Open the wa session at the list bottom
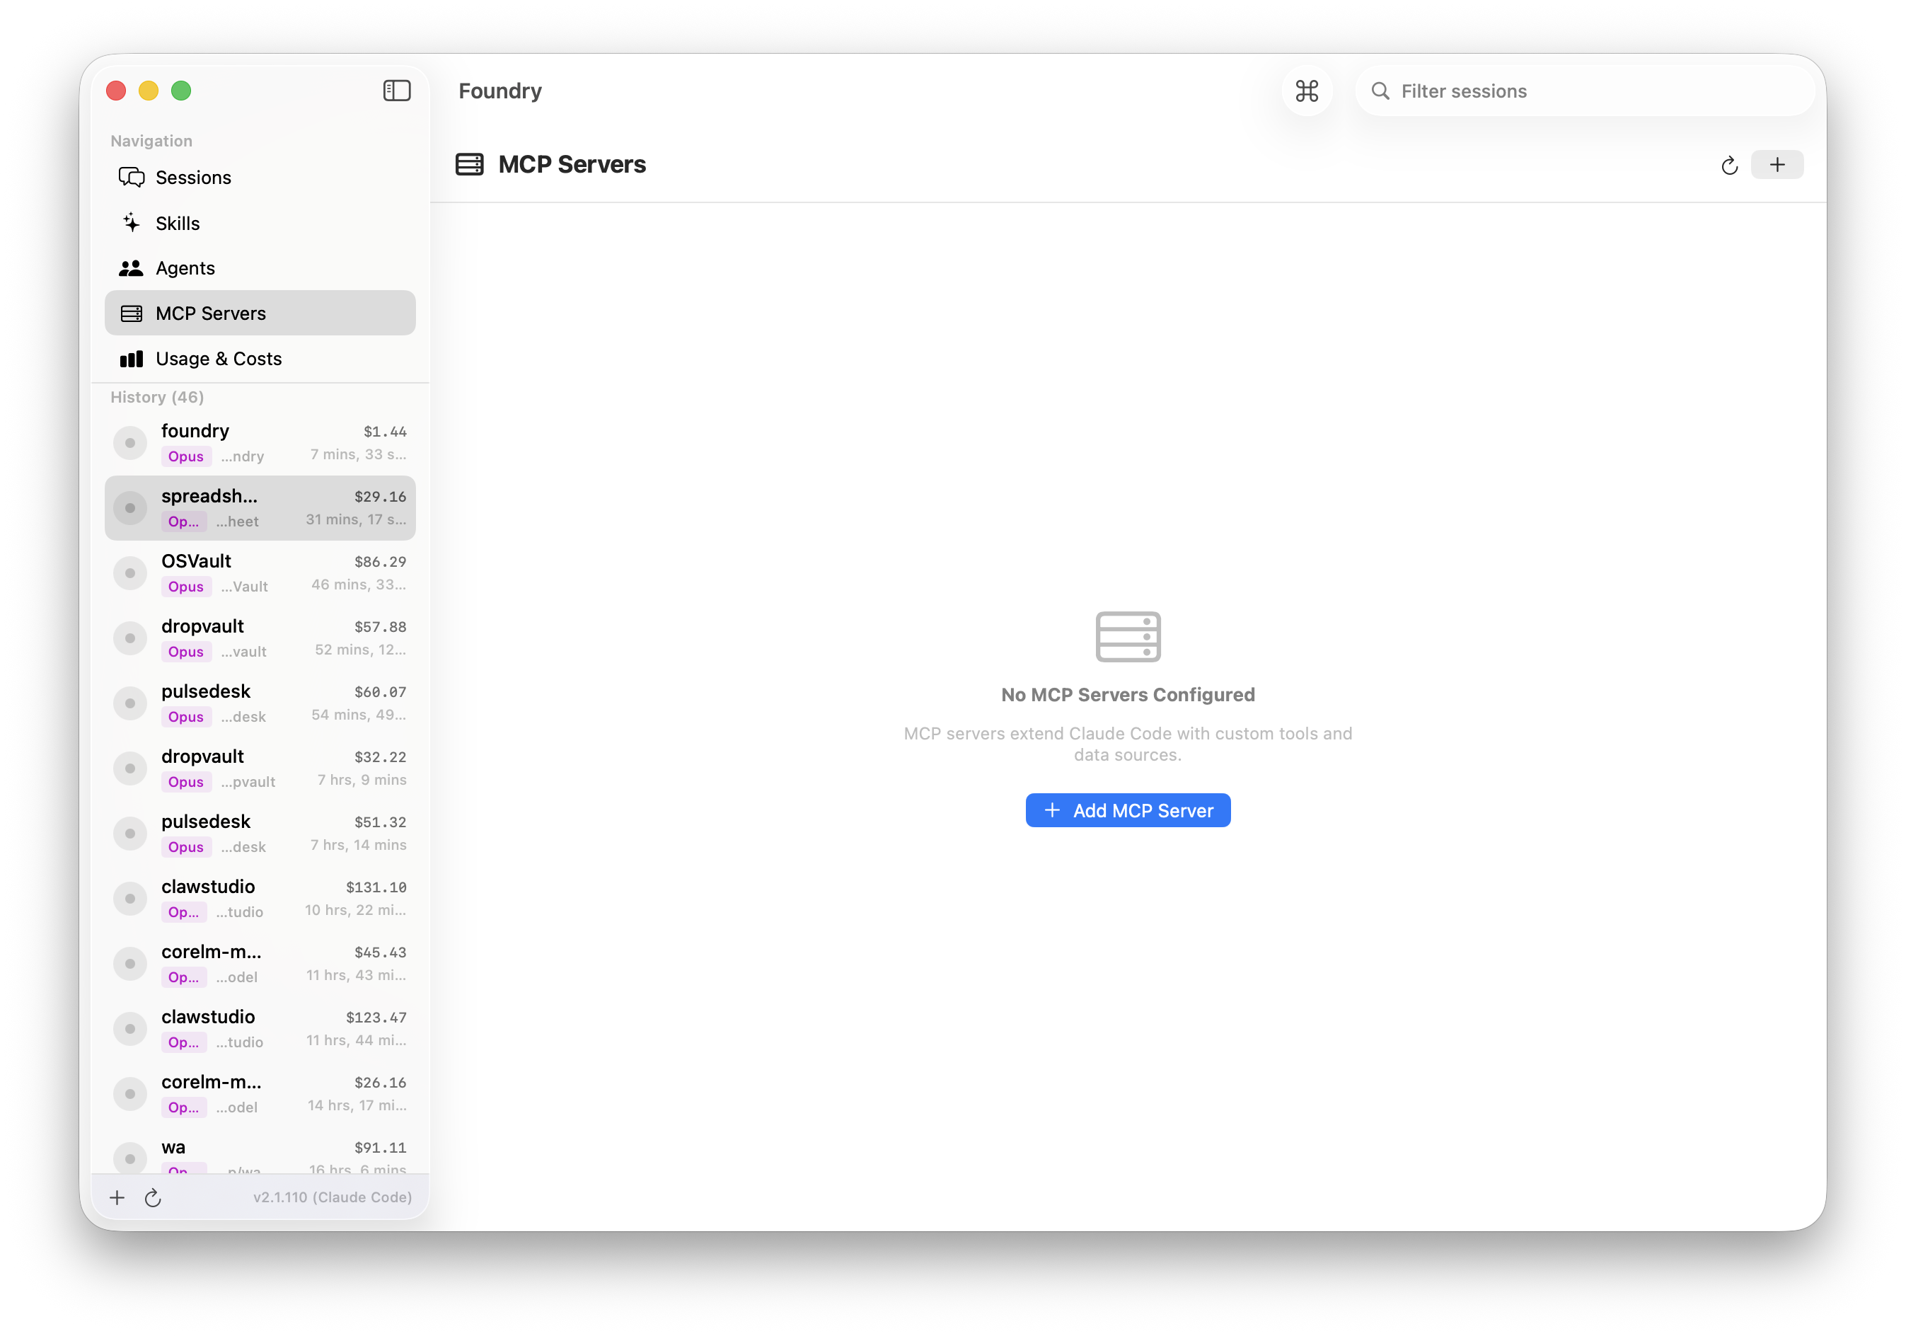1906x1336 pixels. click(260, 1154)
